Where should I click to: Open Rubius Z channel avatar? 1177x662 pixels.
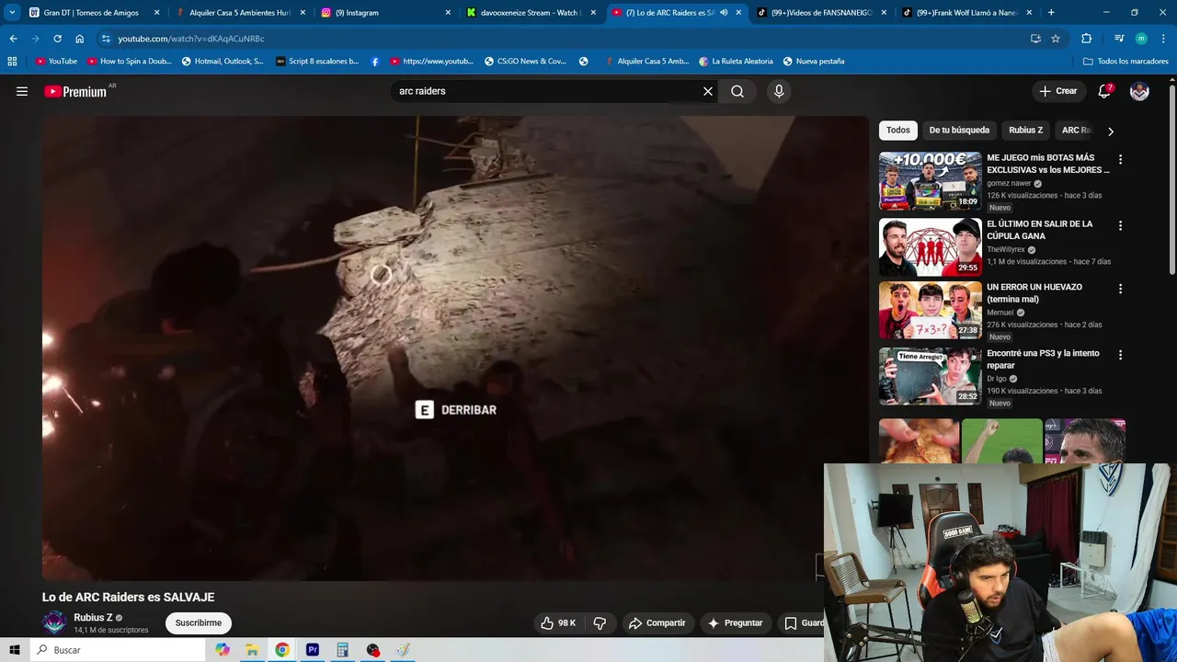tap(55, 622)
